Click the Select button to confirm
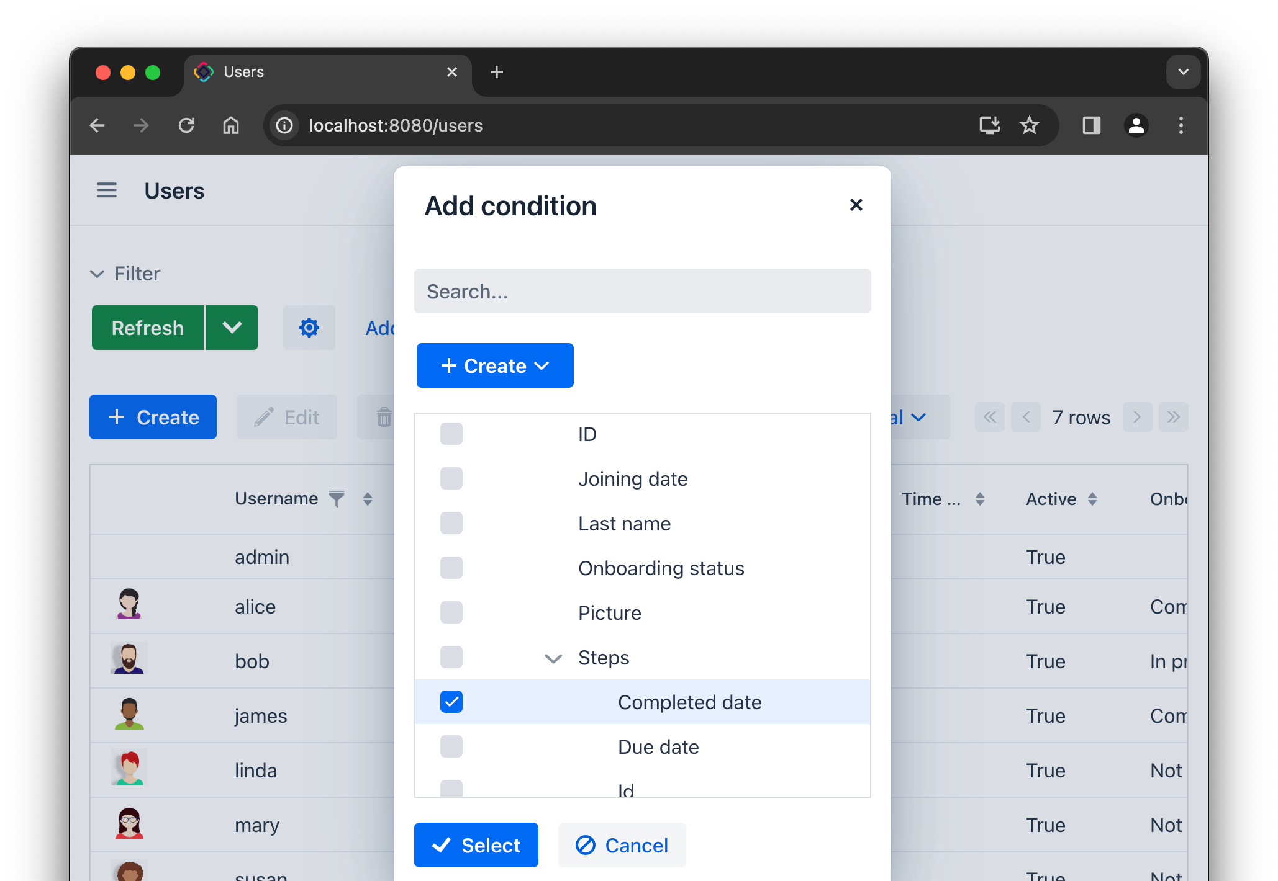Image resolution: width=1278 pixels, height=881 pixels. [x=476, y=844]
